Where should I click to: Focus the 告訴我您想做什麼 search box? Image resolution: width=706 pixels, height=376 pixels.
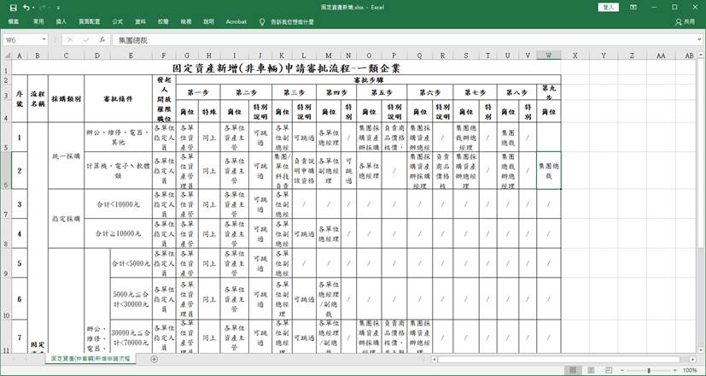(x=292, y=21)
